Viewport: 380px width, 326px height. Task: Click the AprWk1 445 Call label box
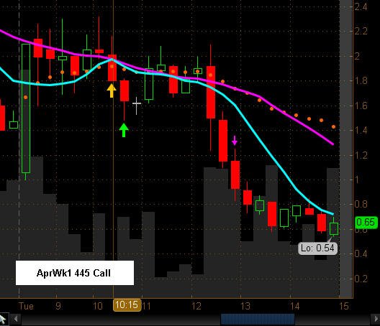(x=75, y=273)
